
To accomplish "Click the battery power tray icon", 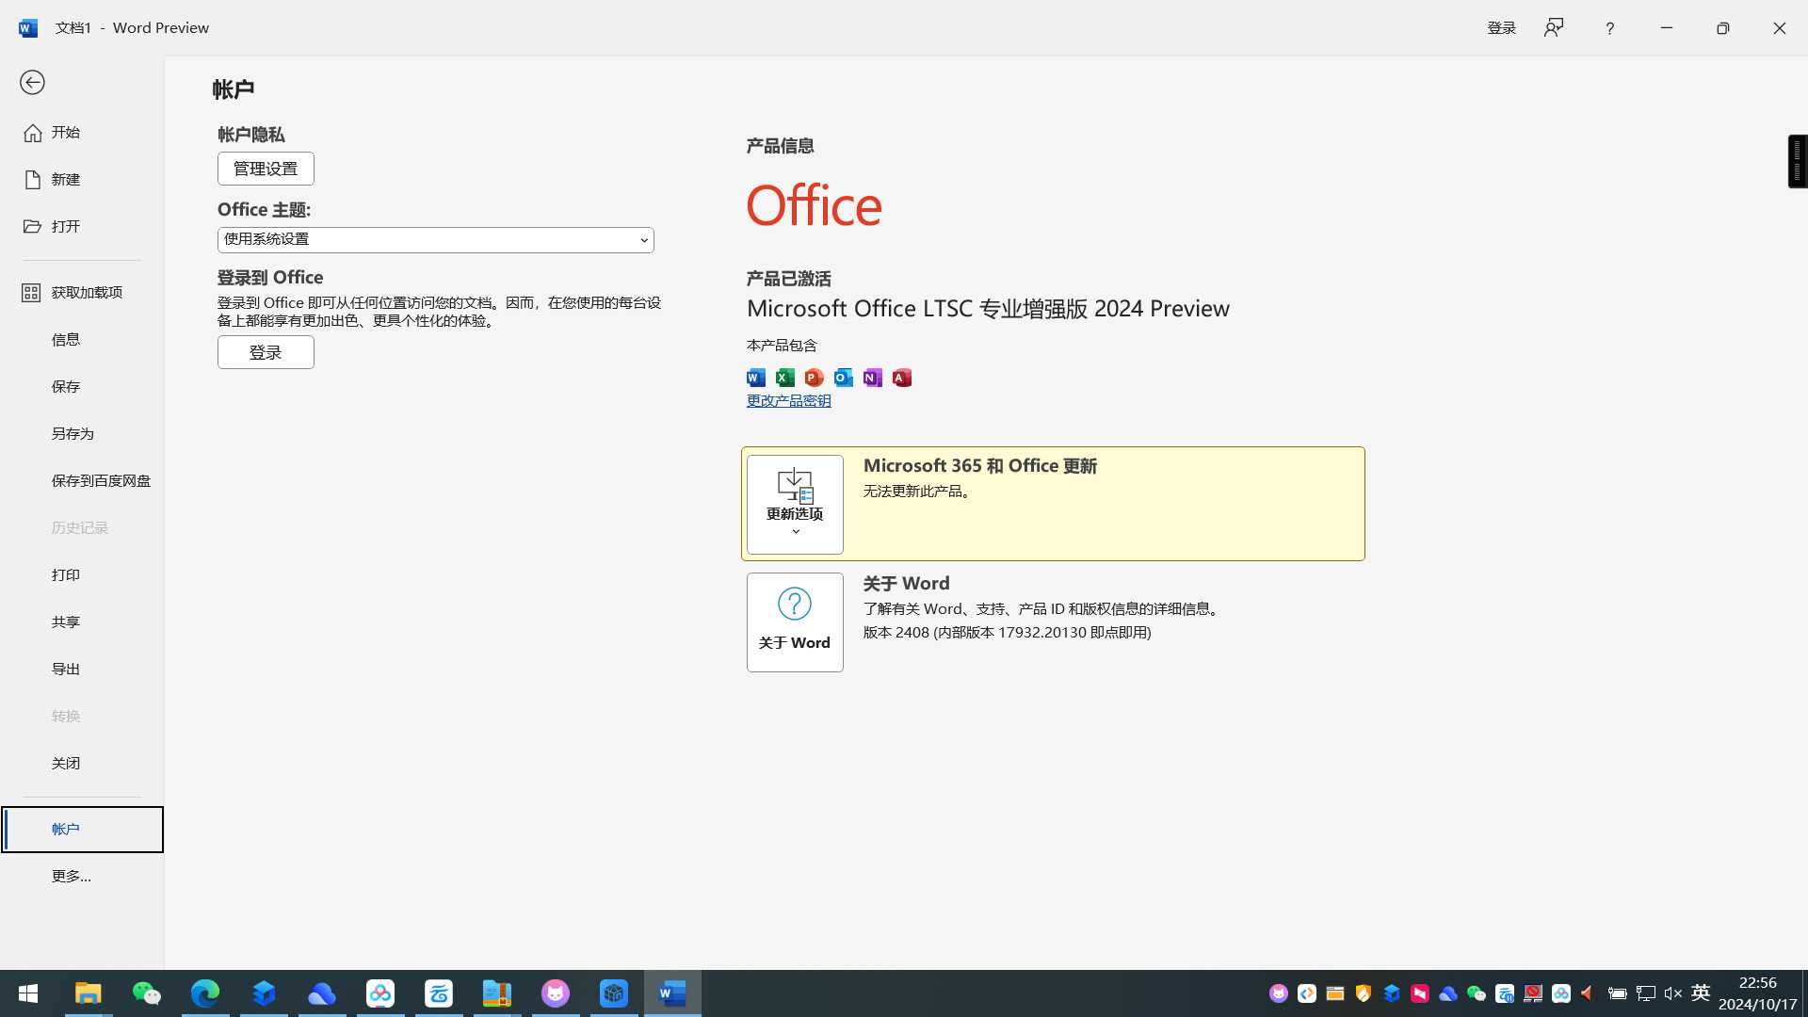I will [1618, 993].
